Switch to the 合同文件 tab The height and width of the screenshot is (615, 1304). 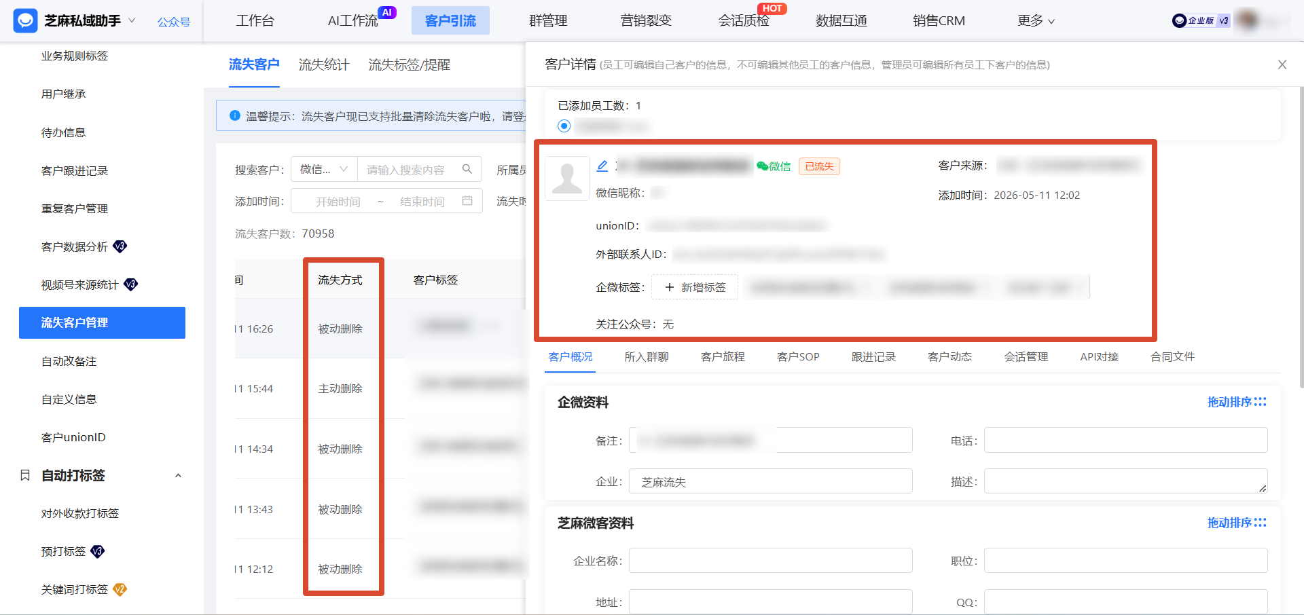[1173, 356]
